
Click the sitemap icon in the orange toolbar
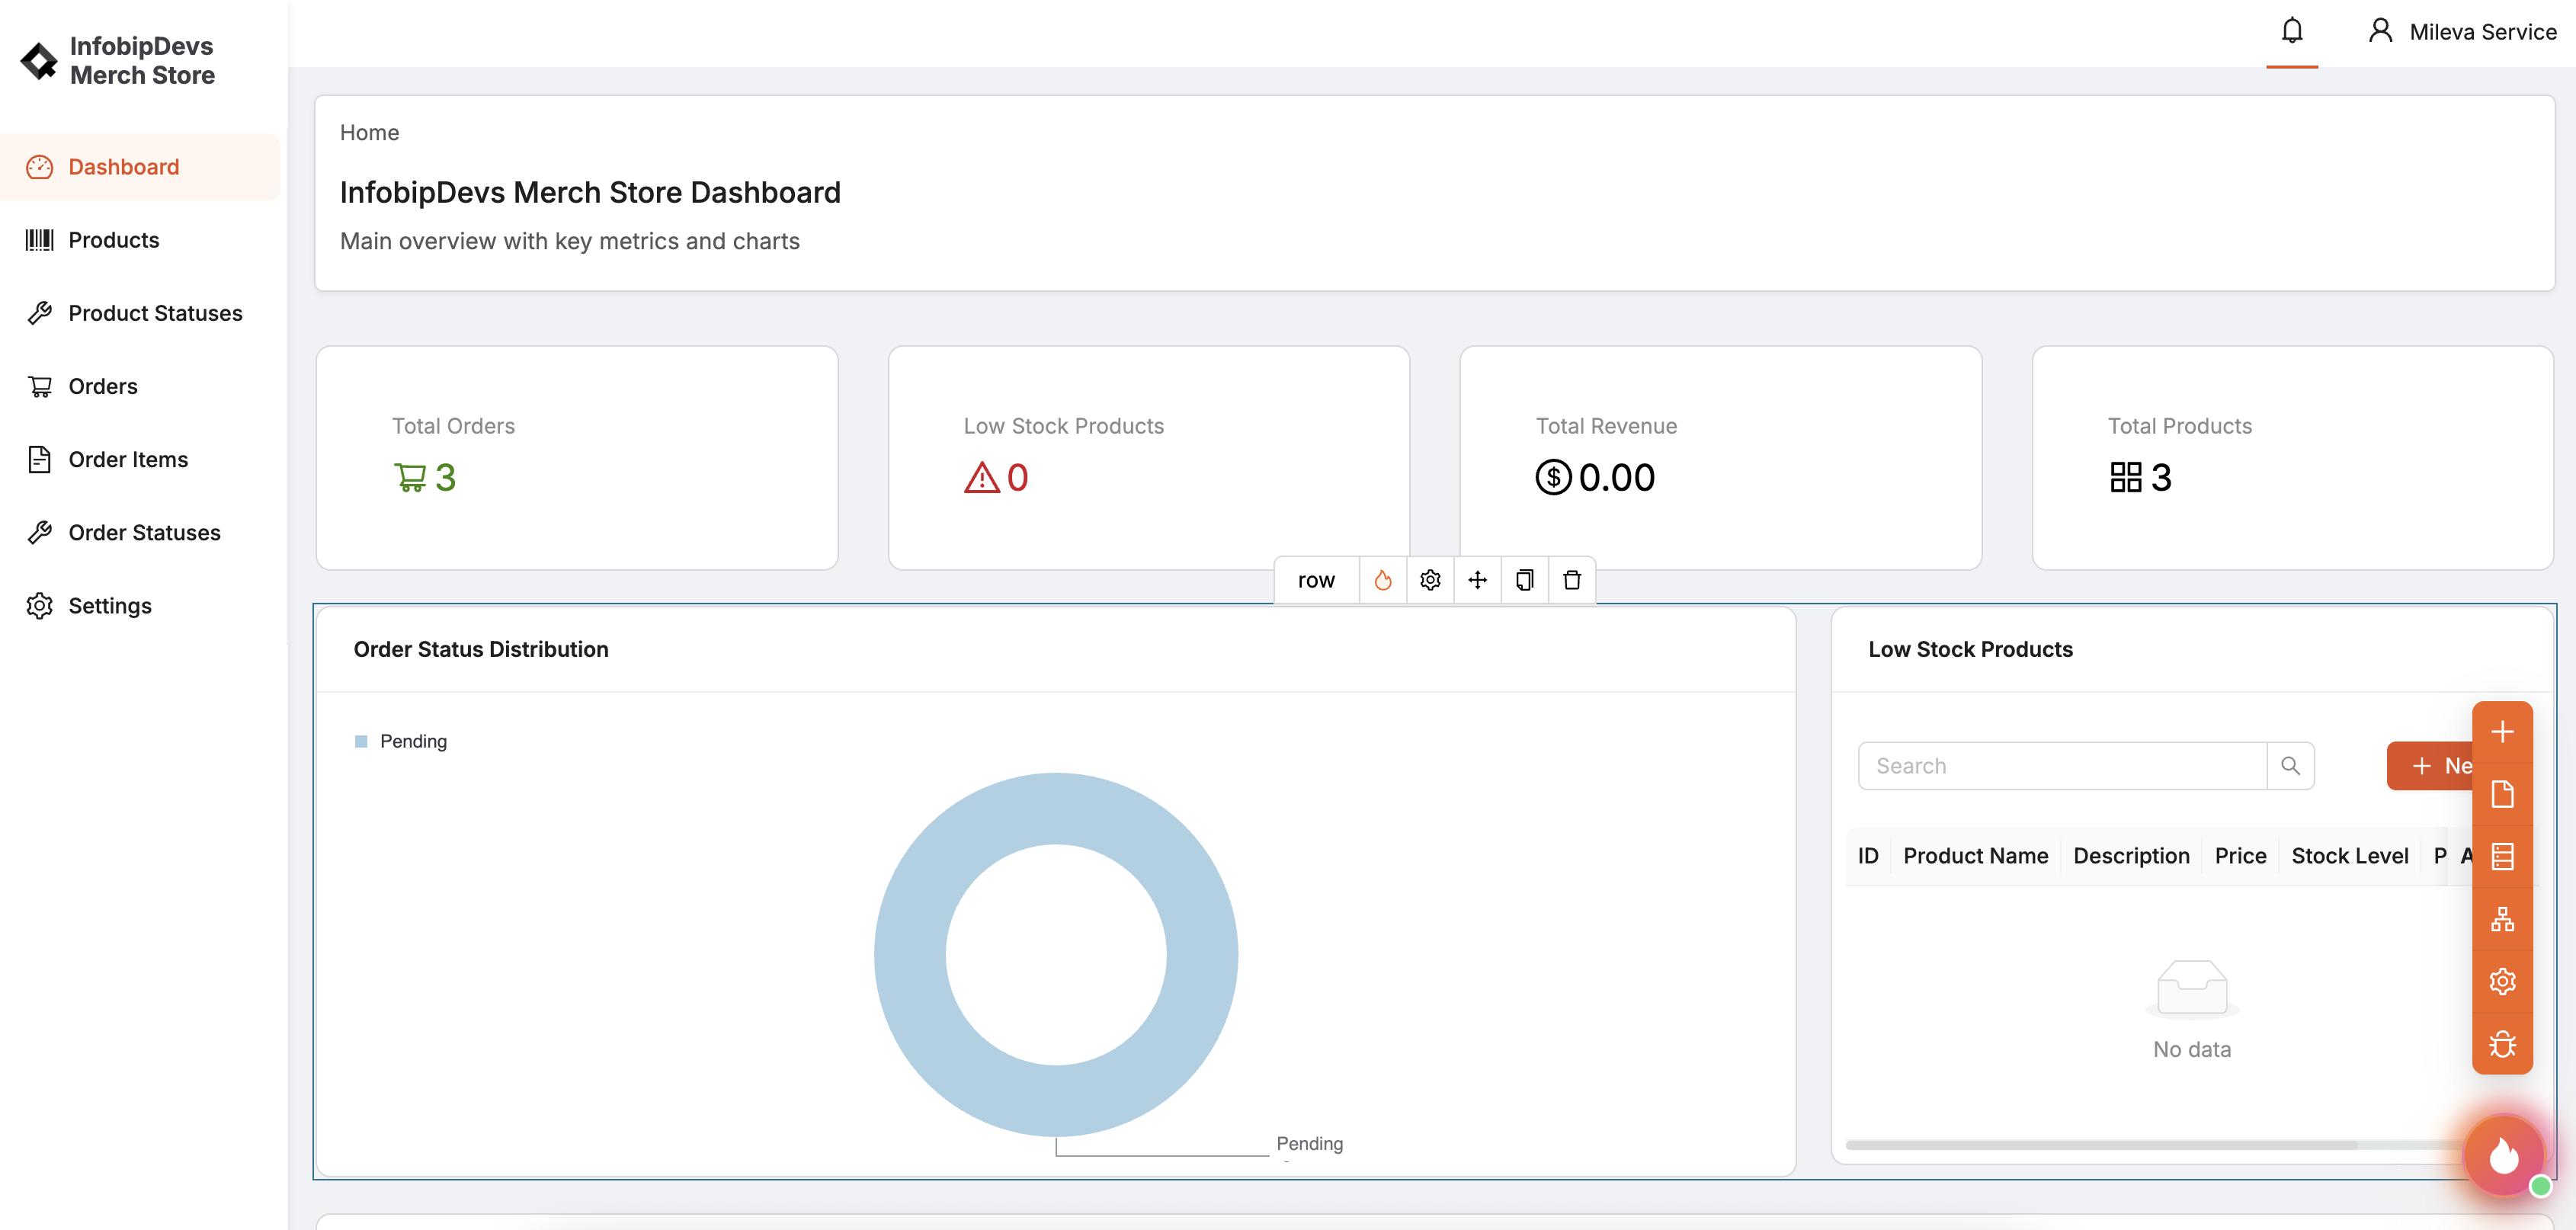(2503, 918)
